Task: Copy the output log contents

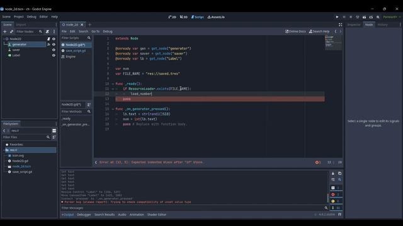Action: pos(339,173)
